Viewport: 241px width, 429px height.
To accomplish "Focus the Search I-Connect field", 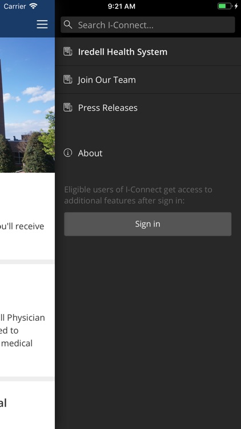I will pos(147,25).
